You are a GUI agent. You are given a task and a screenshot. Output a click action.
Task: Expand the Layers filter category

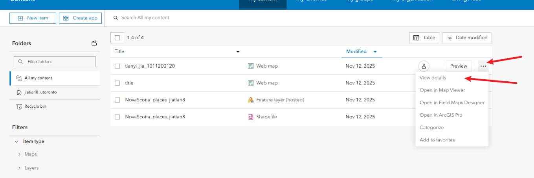tap(19, 168)
